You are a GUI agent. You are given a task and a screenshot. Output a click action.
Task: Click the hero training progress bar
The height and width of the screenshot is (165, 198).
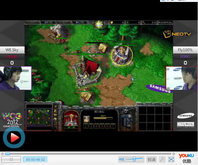coord(103,118)
